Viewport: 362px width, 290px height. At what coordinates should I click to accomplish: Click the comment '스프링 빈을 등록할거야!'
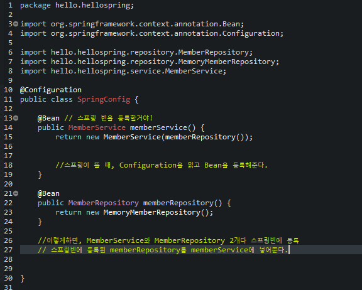pos(109,118)
